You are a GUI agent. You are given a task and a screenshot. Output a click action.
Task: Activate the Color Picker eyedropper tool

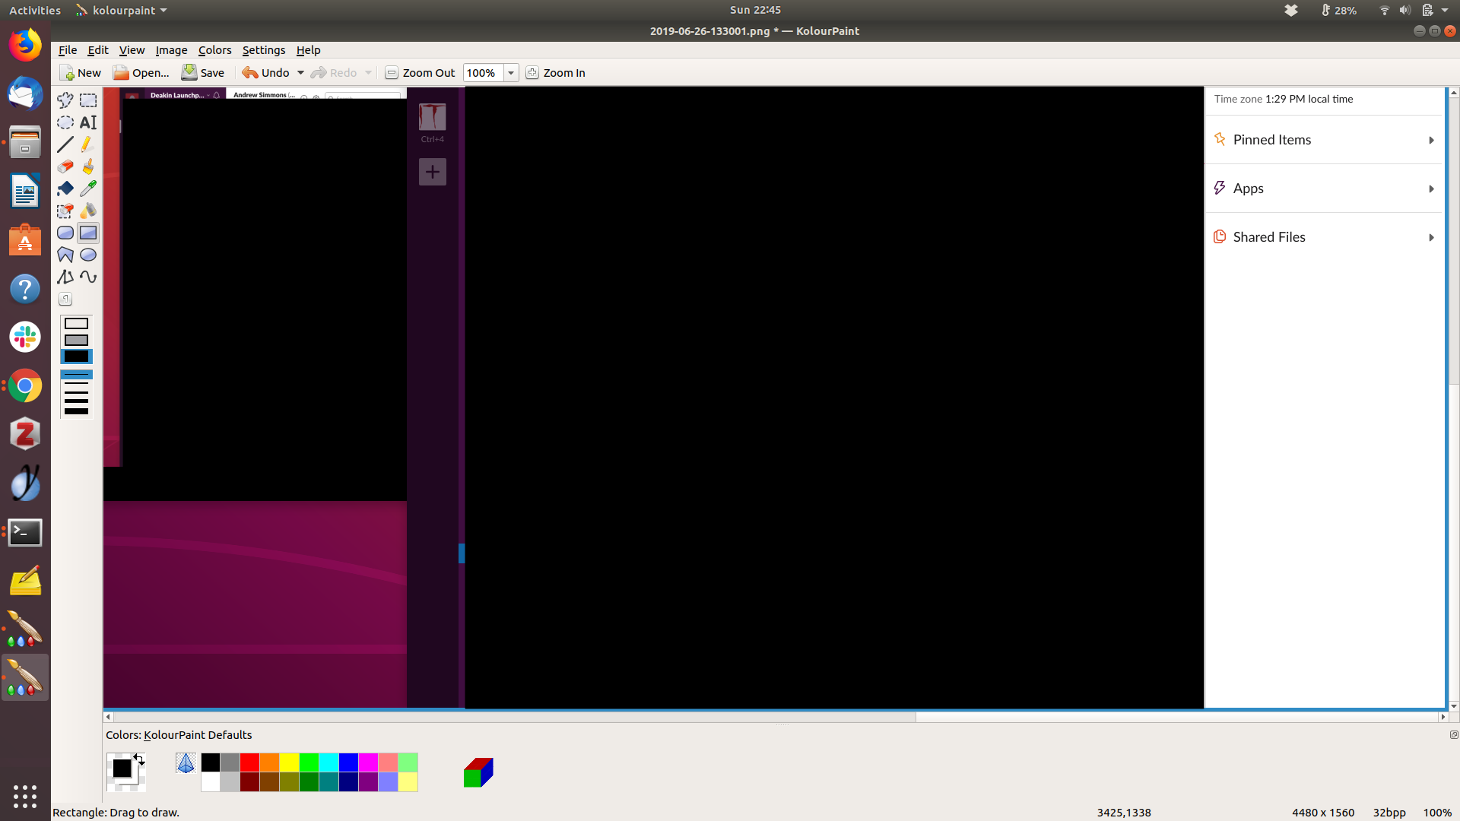88,189
